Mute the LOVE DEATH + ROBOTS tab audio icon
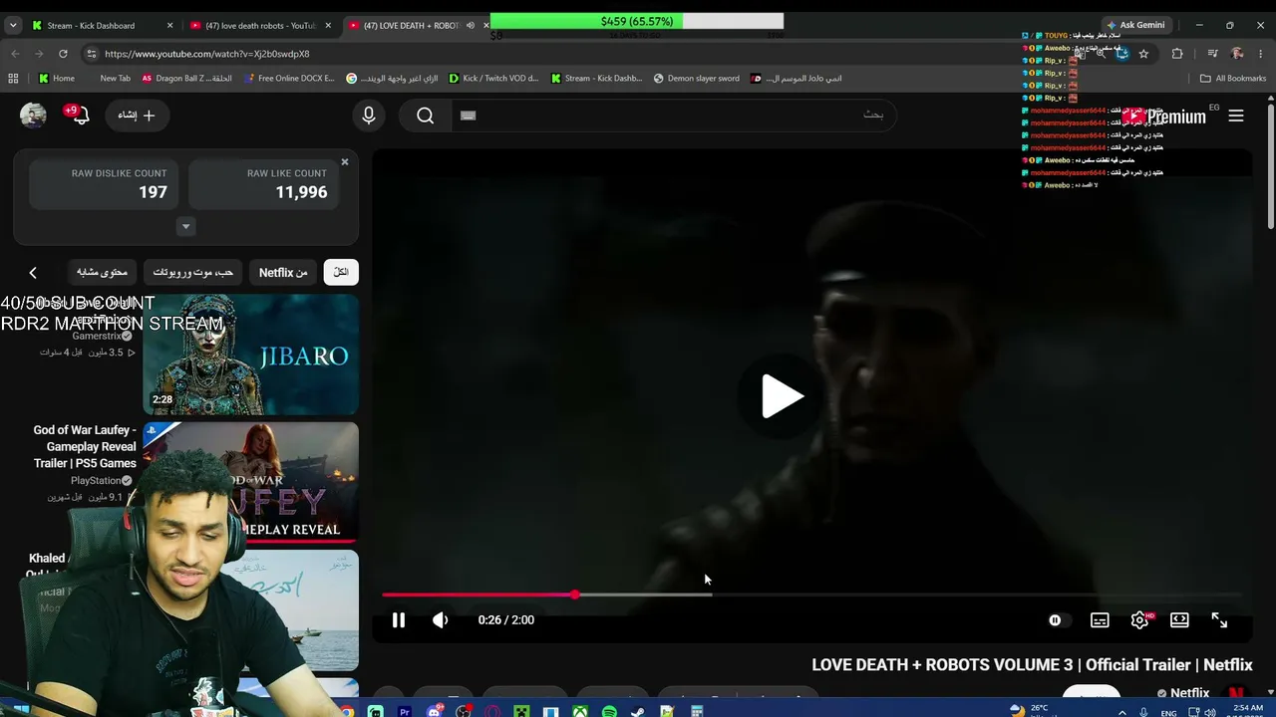 (471, 26)
